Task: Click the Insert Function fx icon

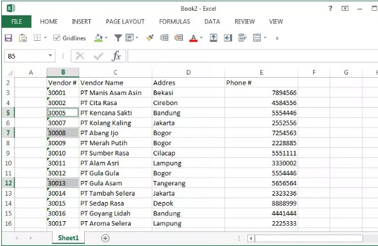Action: click(116, 56)
